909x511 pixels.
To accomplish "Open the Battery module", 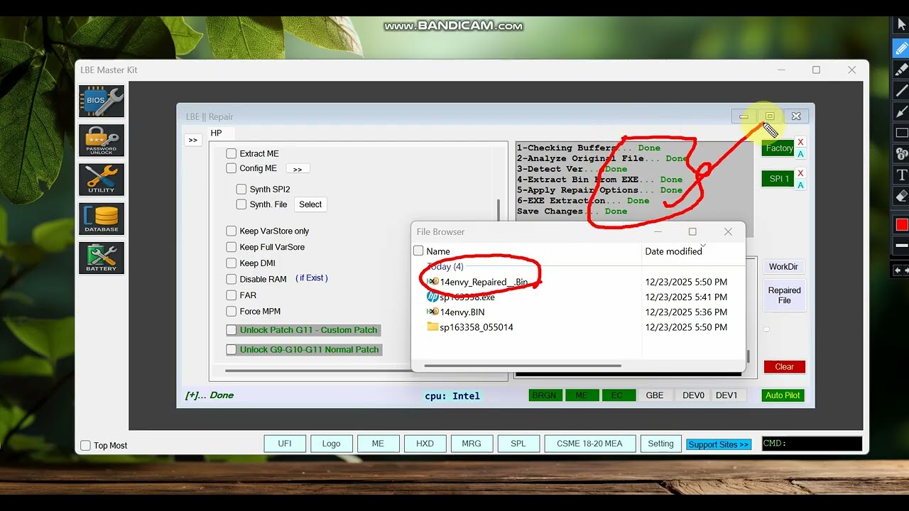I will 102,258.
